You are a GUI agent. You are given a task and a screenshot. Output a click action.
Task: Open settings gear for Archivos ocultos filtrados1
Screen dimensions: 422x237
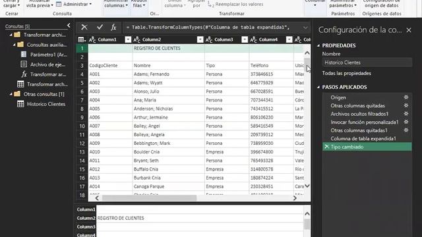[x=406, y=114]
